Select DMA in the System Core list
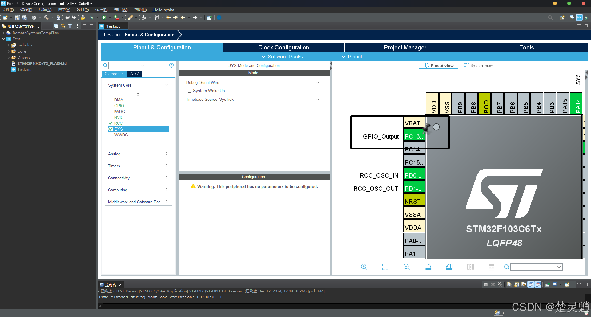 point(119,100)
